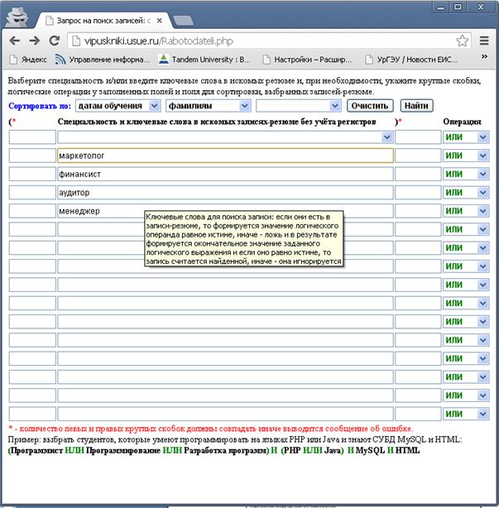Click the Ключевые слова tooltip text
The image size is (499, 508).
[243, 239]
